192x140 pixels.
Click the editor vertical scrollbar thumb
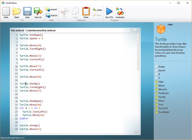pos(138,52)
